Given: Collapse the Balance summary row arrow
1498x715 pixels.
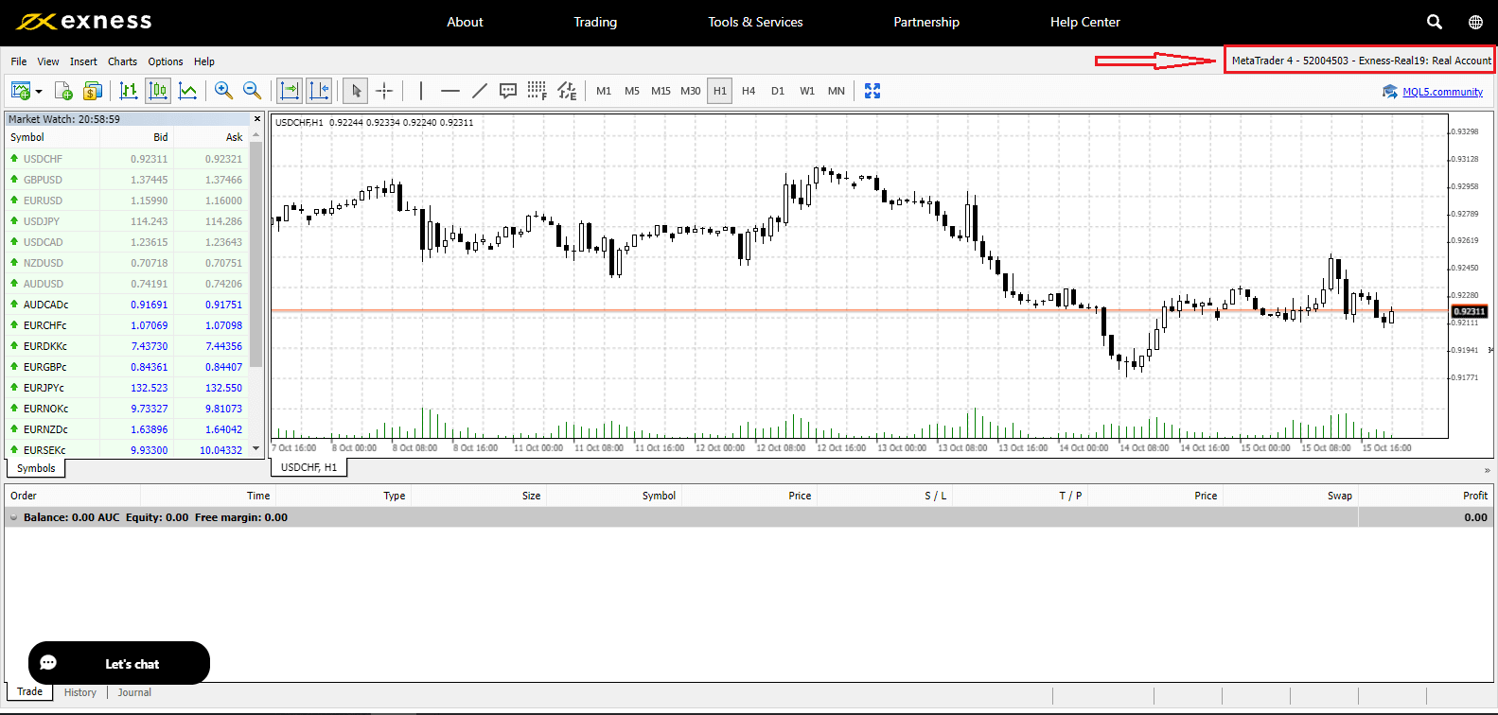Looking at the screenshot, I should click(13, 517).
